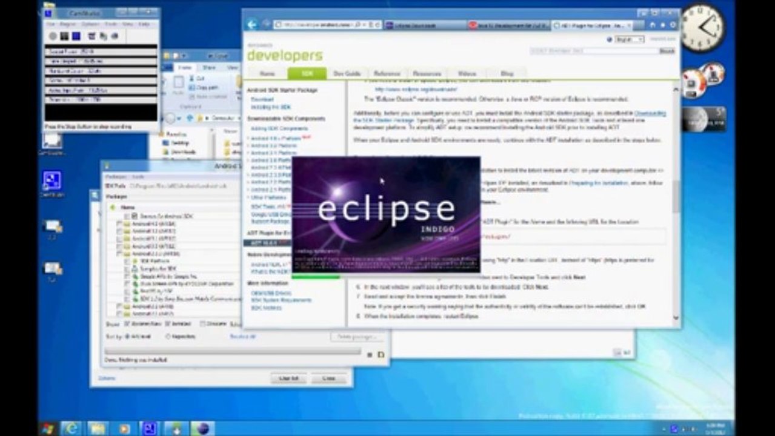Click the Close button in log dialog
Image resolution: width=775 pixels, height=436 pixels.
[329, 378]
